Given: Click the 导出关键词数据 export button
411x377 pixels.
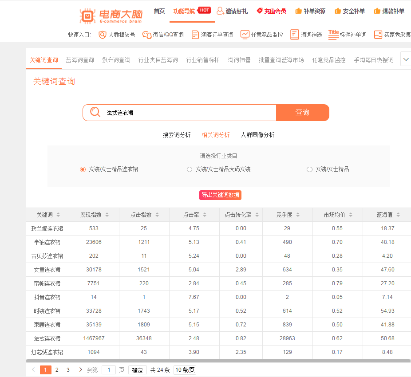Looking at the screenshot, I should 220,195.
